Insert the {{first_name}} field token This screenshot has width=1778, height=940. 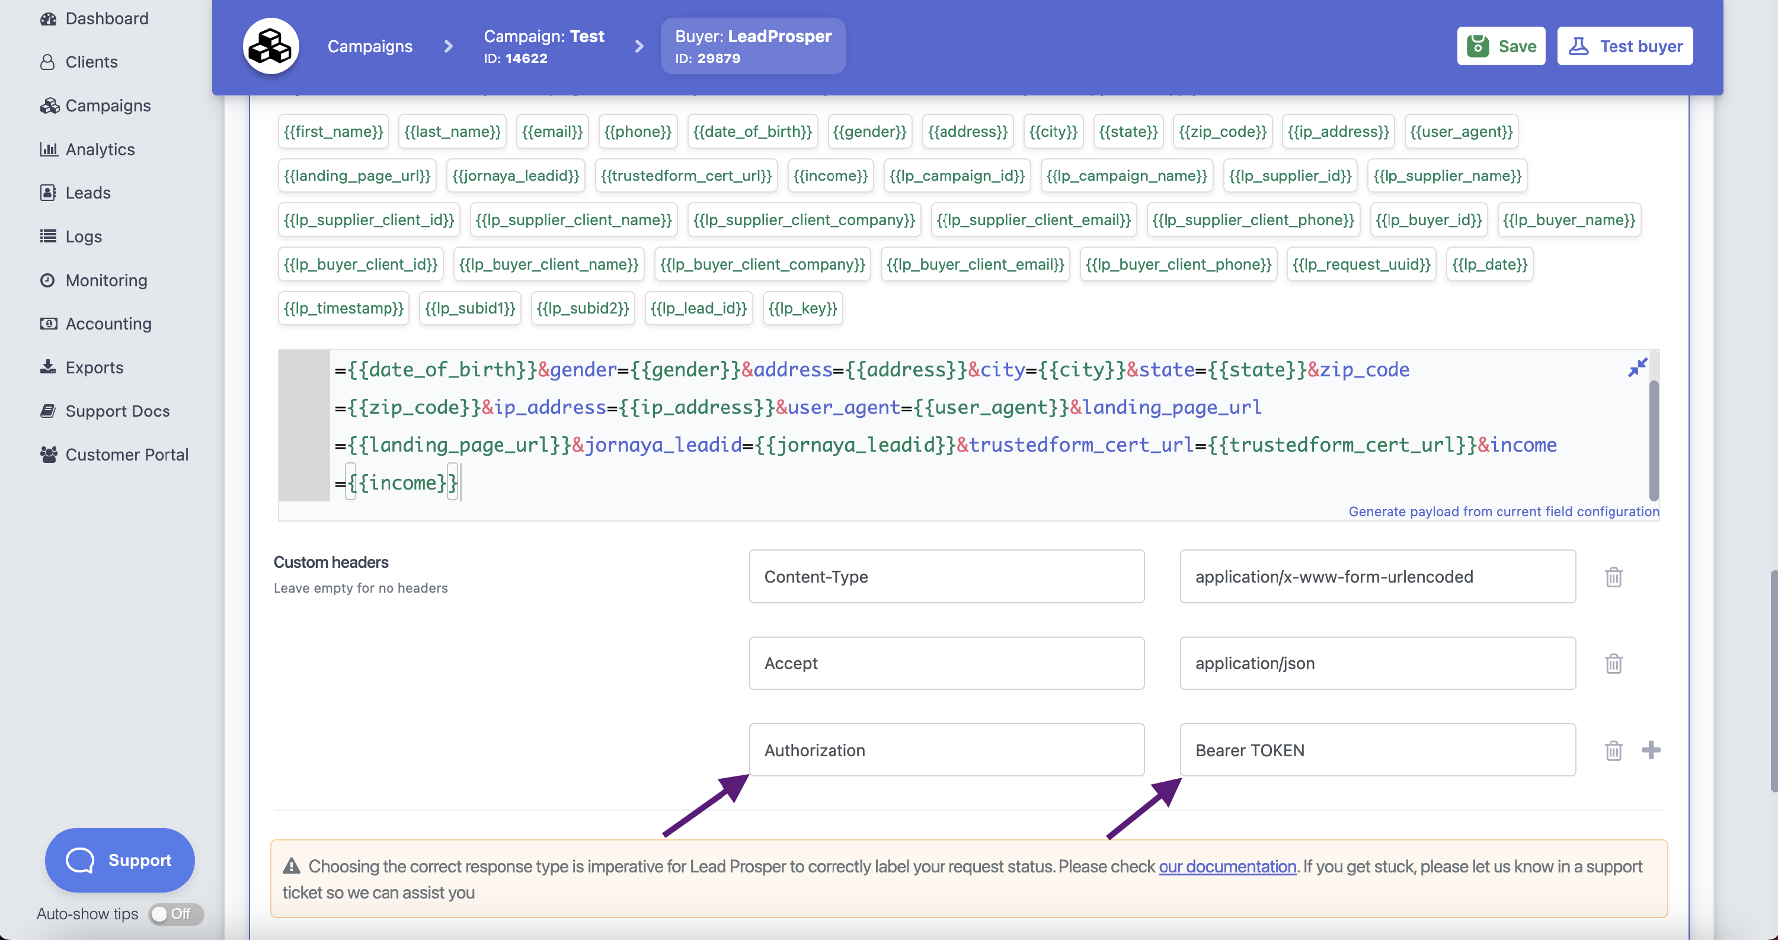click(x=332, y=131)
